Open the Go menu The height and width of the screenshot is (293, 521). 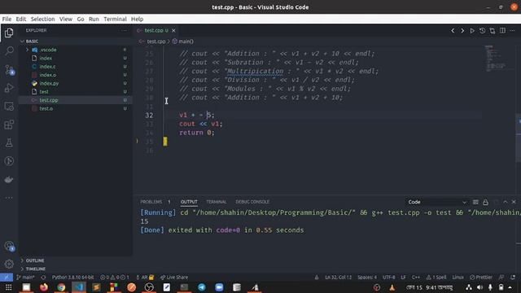tap(81, 19)
